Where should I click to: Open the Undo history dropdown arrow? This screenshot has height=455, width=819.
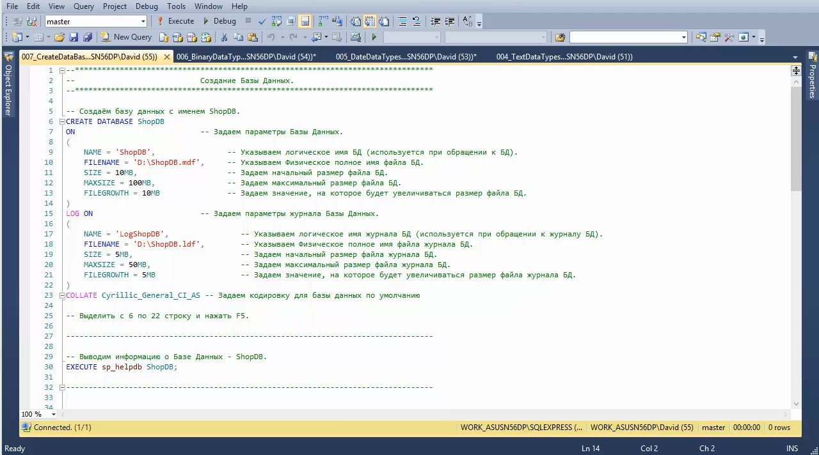click(282, 37)
